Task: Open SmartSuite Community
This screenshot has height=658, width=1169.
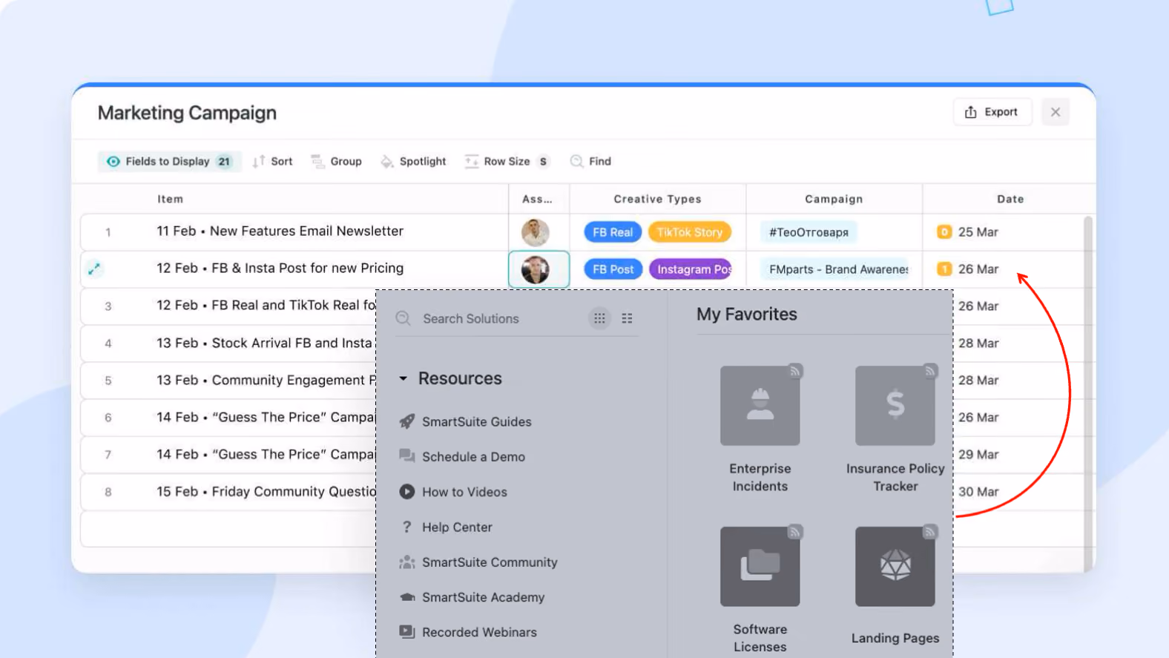Action: tap(478, 562)
